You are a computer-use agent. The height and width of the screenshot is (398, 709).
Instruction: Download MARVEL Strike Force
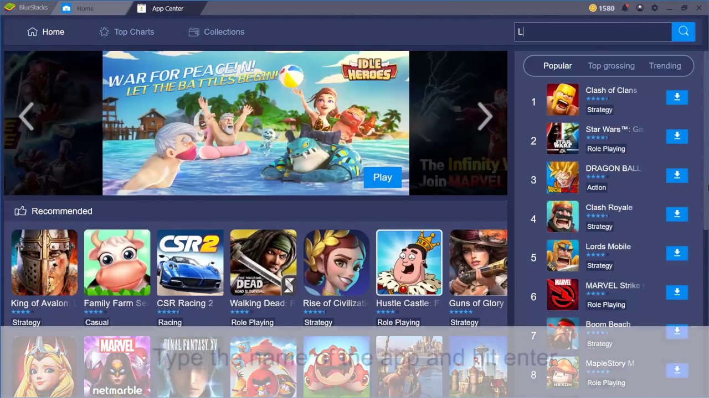677,292
